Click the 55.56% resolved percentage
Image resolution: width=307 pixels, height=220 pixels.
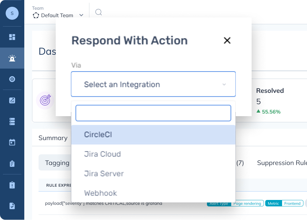(271, 112)
